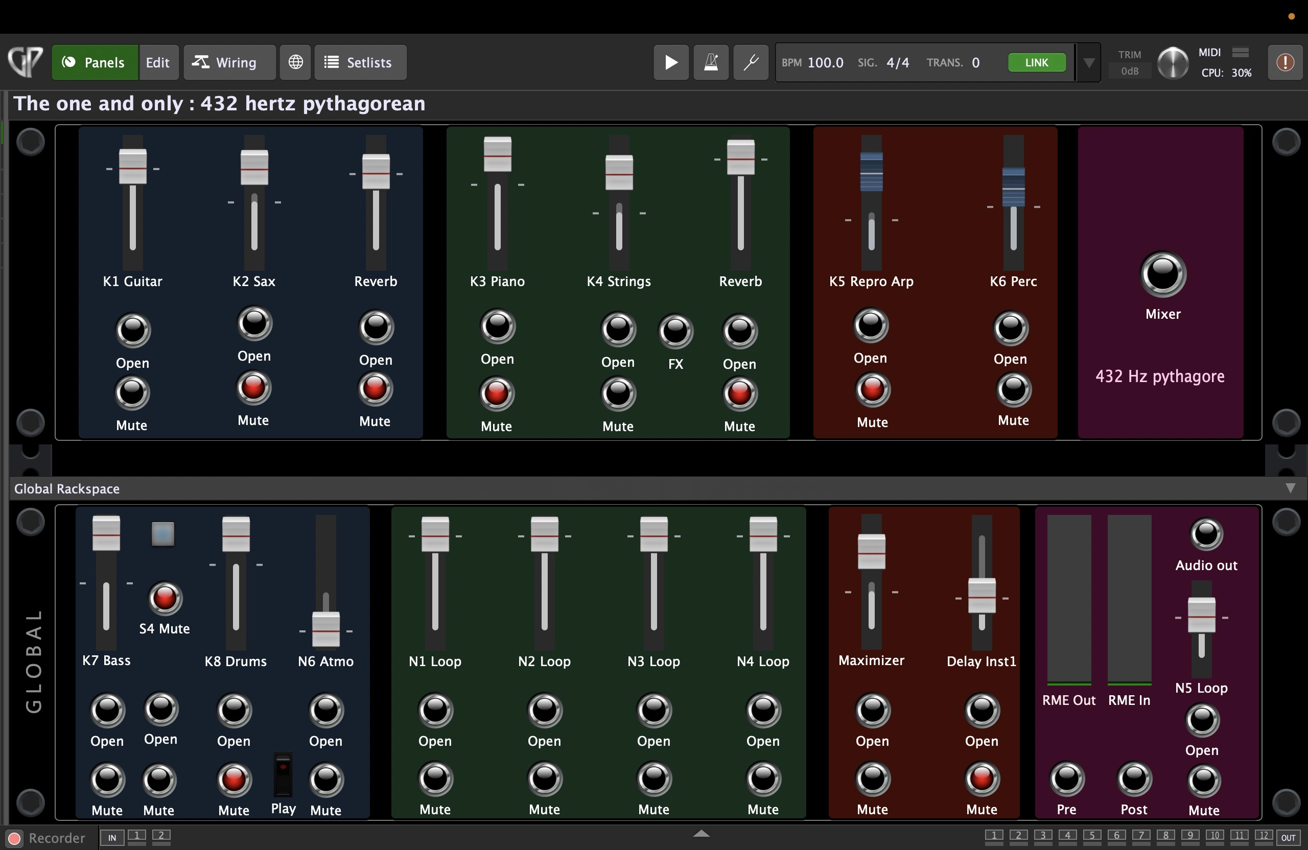1308x850 pixels.
Task: Click output channel 12 indicator
Action: click(x=1264, y=837)
